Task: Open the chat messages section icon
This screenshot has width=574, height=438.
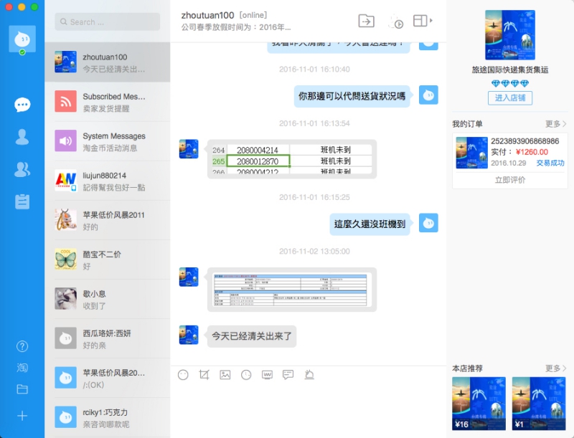Action: point(22,105)
